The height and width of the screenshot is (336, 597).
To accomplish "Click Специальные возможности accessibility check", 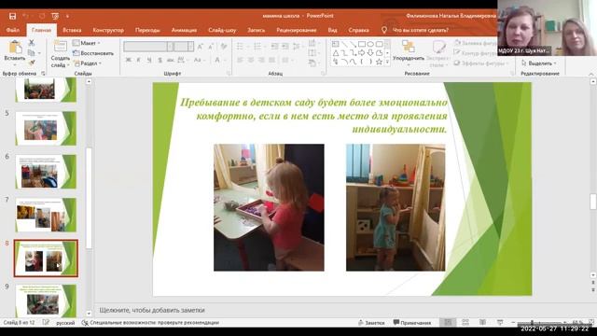I will 151,323.
